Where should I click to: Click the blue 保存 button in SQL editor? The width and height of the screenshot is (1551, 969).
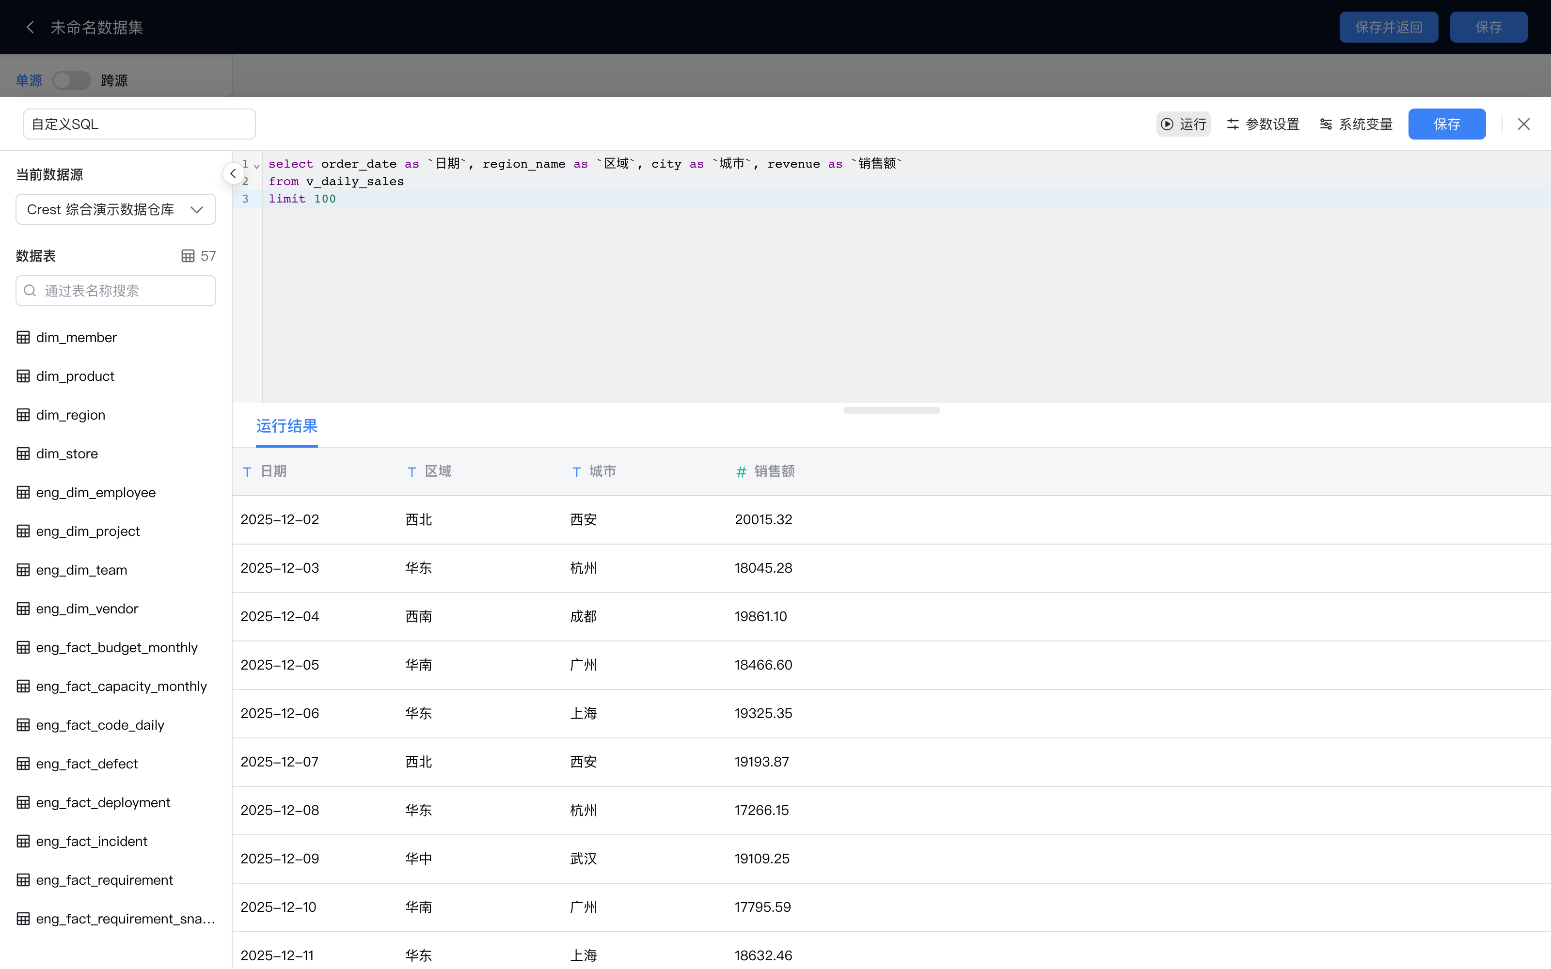pos(1446,124)
